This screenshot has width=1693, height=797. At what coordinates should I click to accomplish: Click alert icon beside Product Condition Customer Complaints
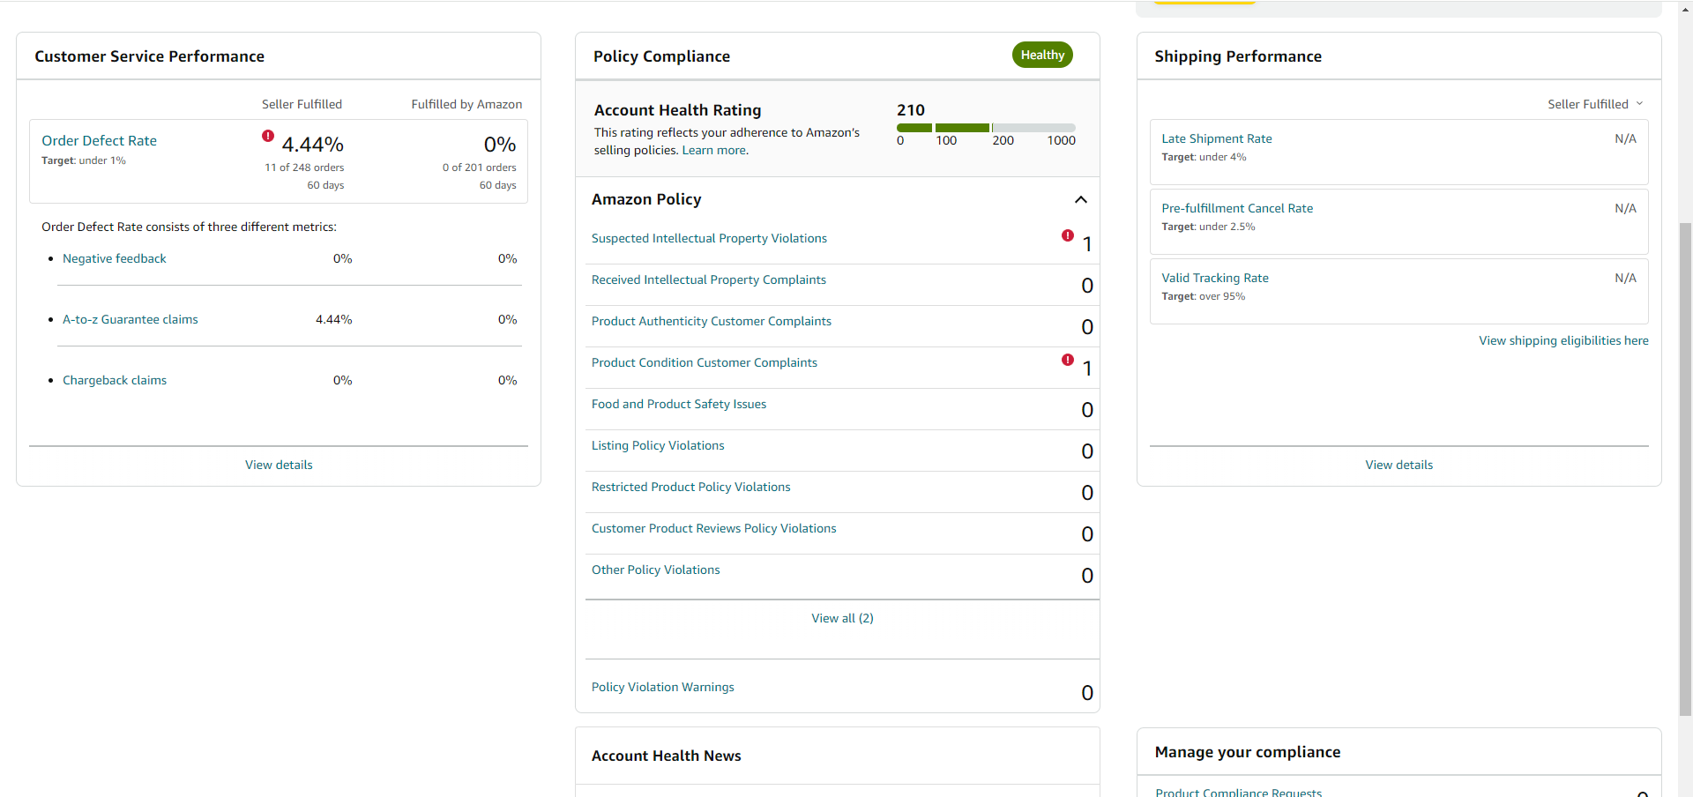(x=1068, y=360)
